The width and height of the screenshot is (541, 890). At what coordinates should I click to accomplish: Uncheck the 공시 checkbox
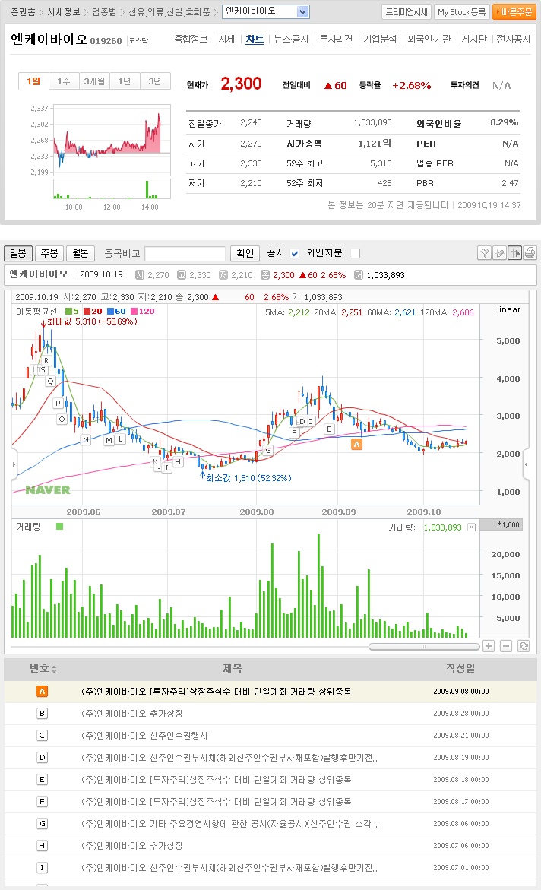295,253
